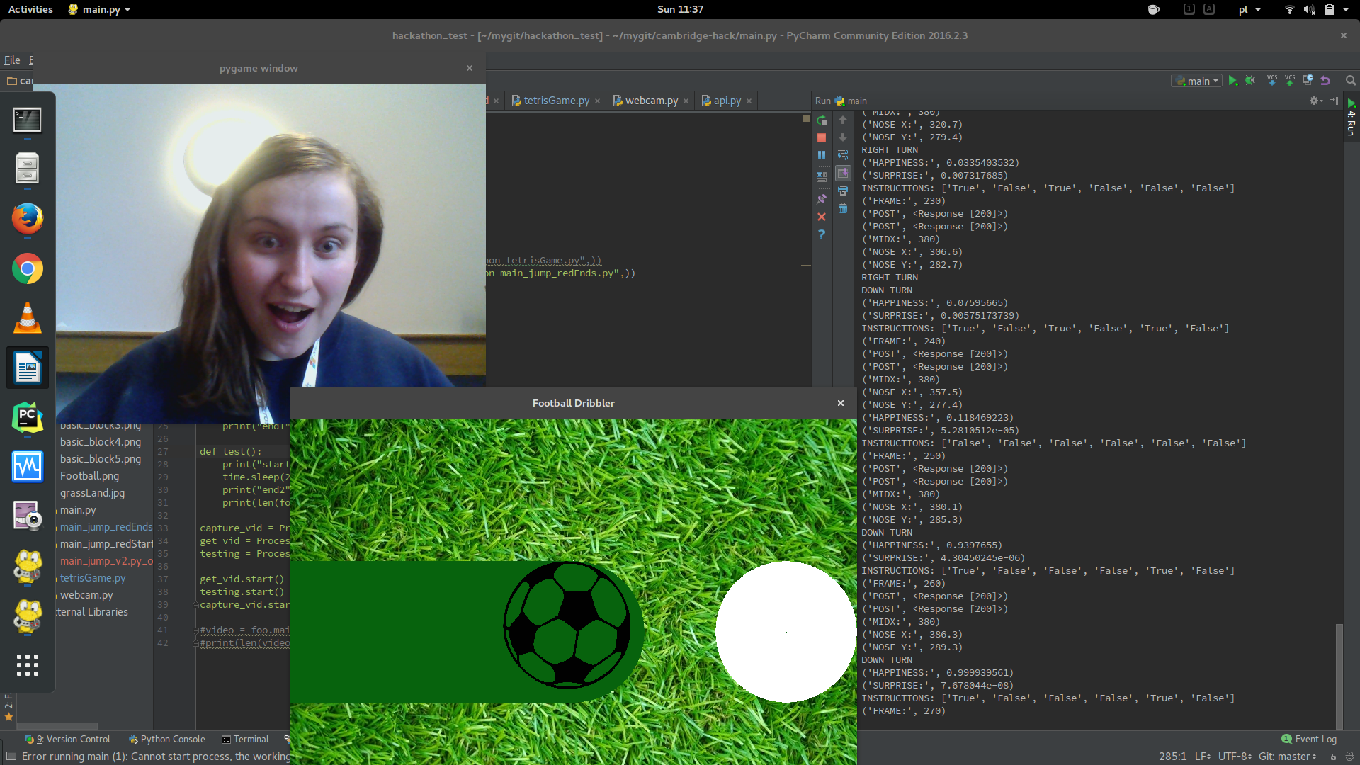Rerun main with the rerun icon
Image resolution: width=1360 pixels, height=765 pixels.
822,120
